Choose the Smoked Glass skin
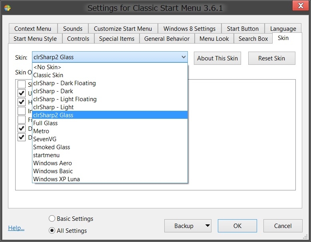The width and height of the screenshot is (311, 242). click(x=110, y=147)
